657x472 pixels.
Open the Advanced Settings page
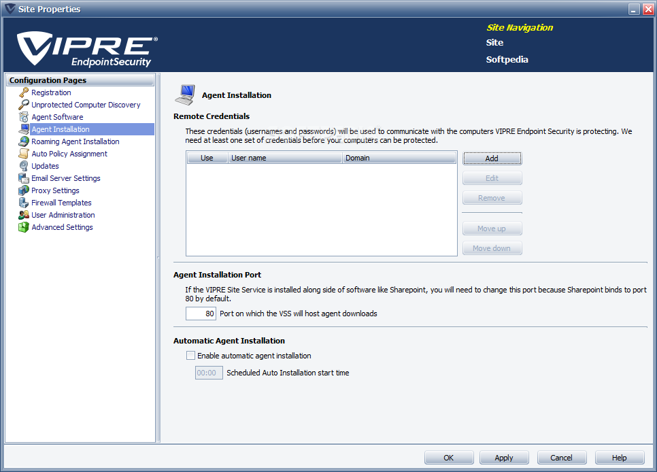[63, 226]
